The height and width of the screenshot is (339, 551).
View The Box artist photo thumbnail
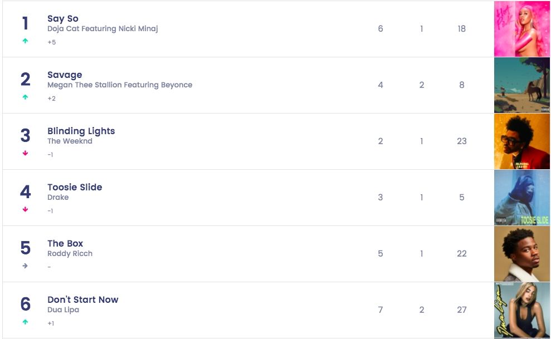coord(521,254)
